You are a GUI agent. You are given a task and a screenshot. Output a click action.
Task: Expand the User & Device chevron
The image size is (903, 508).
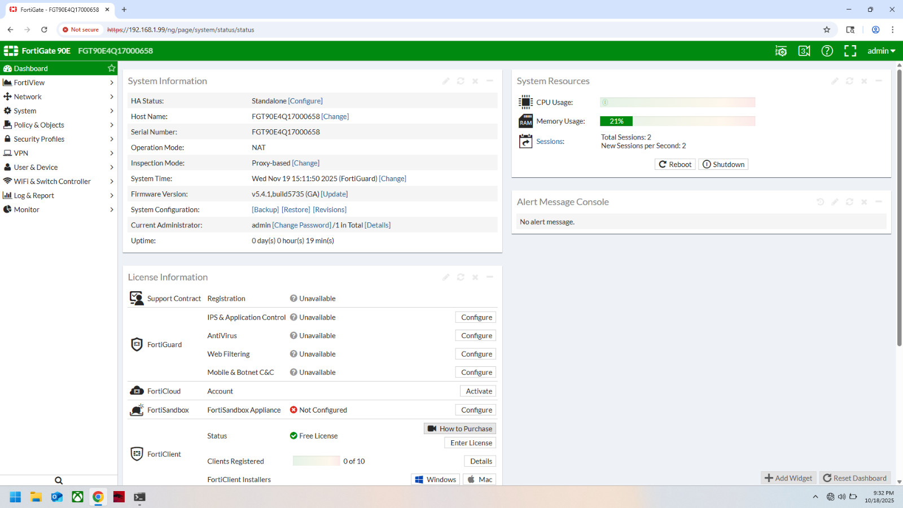coord(112,167)
